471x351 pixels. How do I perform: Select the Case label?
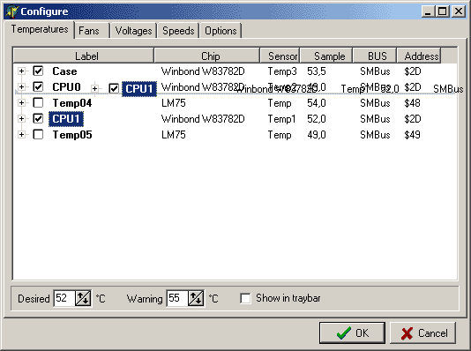point(64,71)
